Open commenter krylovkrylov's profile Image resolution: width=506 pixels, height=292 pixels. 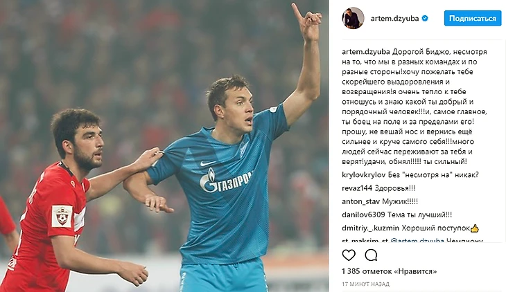364,174
